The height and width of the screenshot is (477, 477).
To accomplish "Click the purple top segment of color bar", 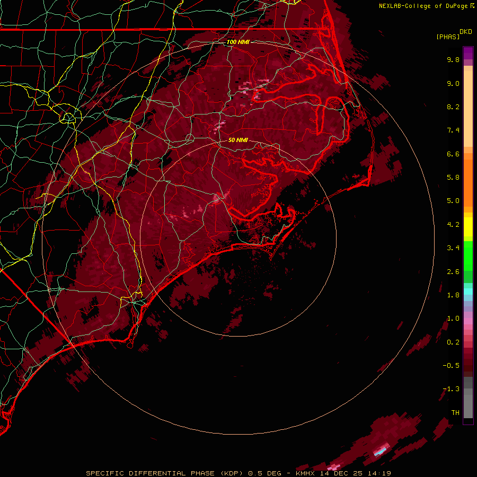I will coord(468,53).
